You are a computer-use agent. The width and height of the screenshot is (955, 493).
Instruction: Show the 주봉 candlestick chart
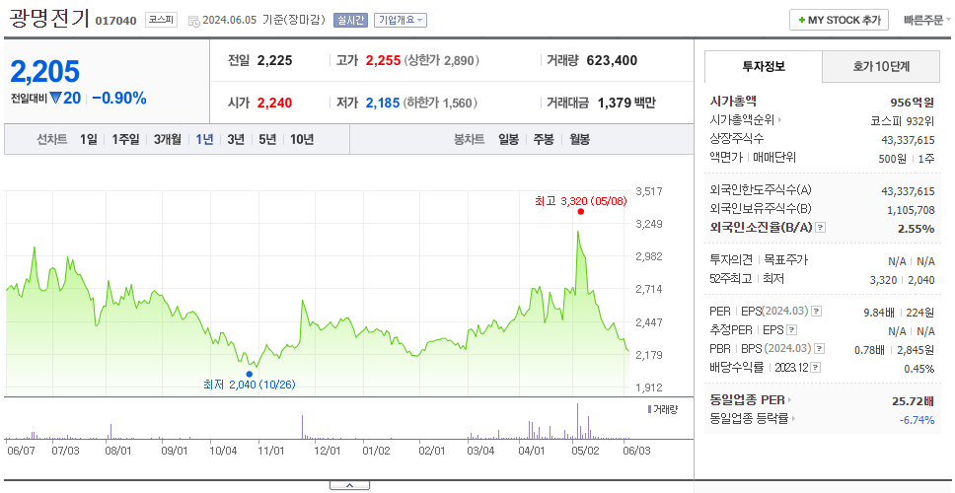point(544,139)
